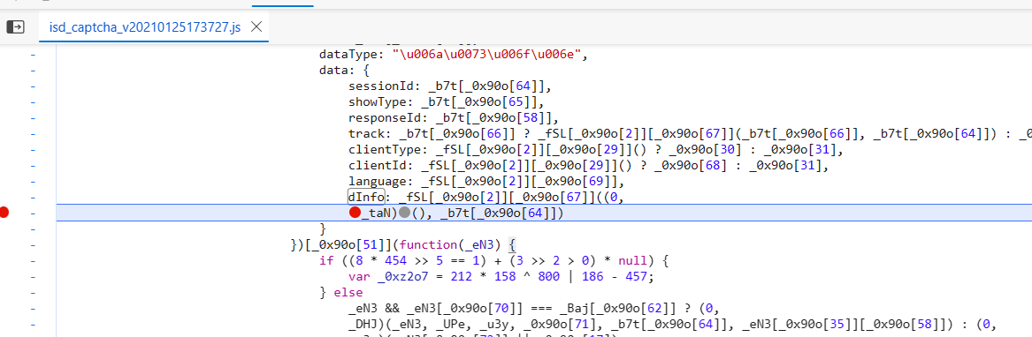Image resolution: width=1032 pixels, height=337 pixels.
Task: Enable the gray inline breakpoint before ()
Action: [404, 213]
